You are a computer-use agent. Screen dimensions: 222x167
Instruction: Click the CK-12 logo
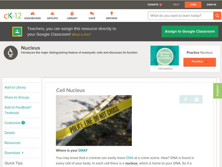[x=12, y=16]
